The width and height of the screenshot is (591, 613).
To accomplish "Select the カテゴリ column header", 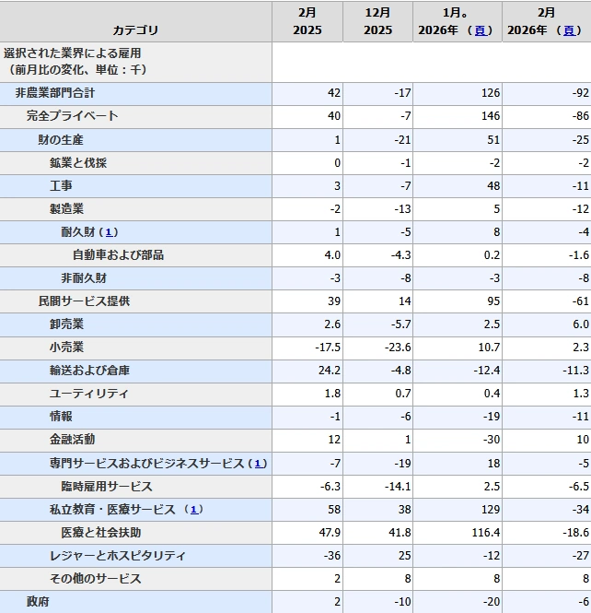I will (135, 30).
